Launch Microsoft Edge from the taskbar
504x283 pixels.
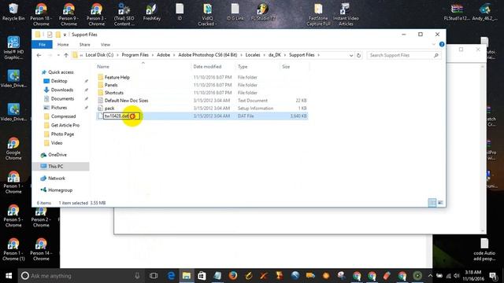click(171, 276)
